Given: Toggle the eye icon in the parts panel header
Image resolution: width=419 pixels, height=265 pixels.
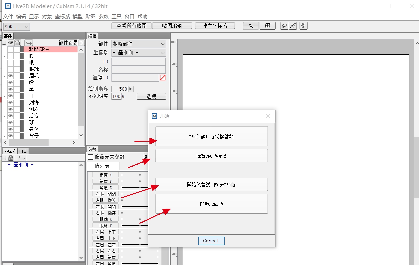Looking at the screenshot, I should click(11, 43).
